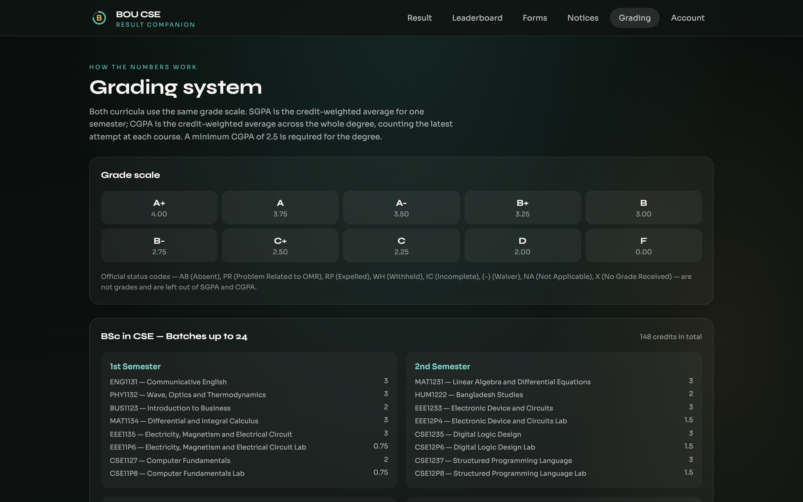Select the PHY1132 Wave, Optics and Thermodynamics row
The width and height of the screenshot is (803, 502).
[x=249, y=394]
